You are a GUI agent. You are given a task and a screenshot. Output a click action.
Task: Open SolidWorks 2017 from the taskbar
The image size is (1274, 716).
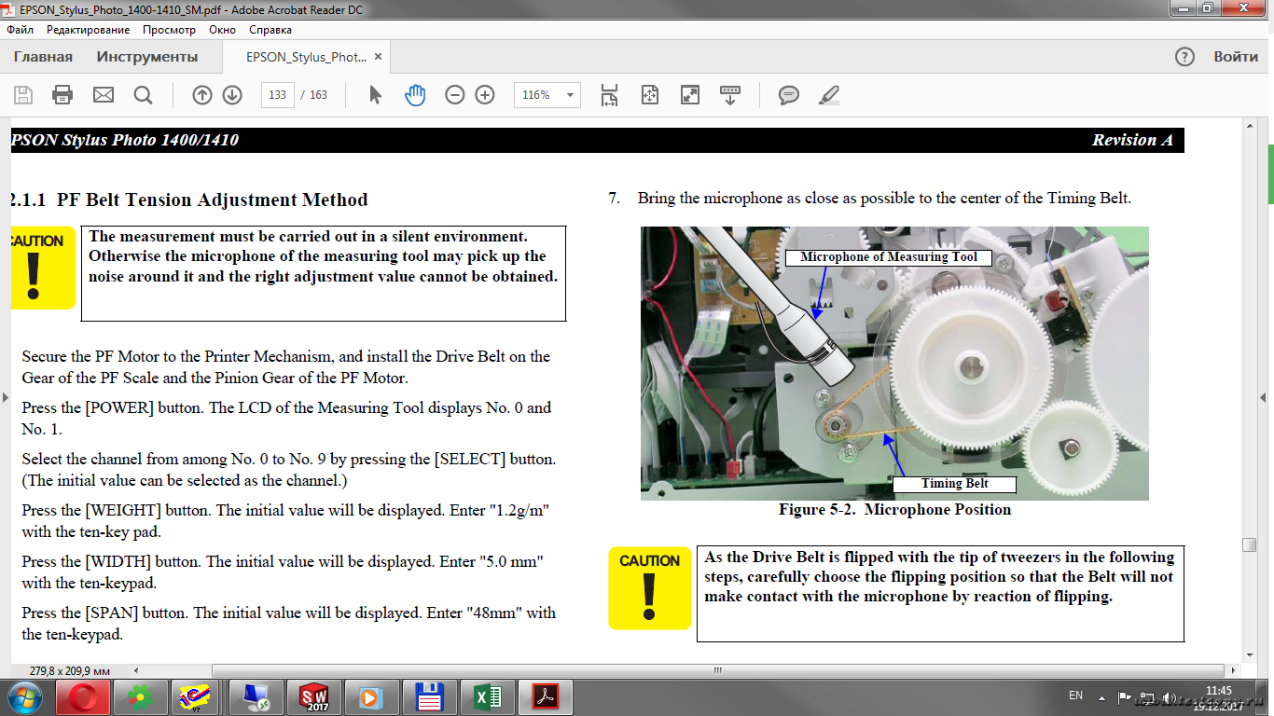pos(314,696)
